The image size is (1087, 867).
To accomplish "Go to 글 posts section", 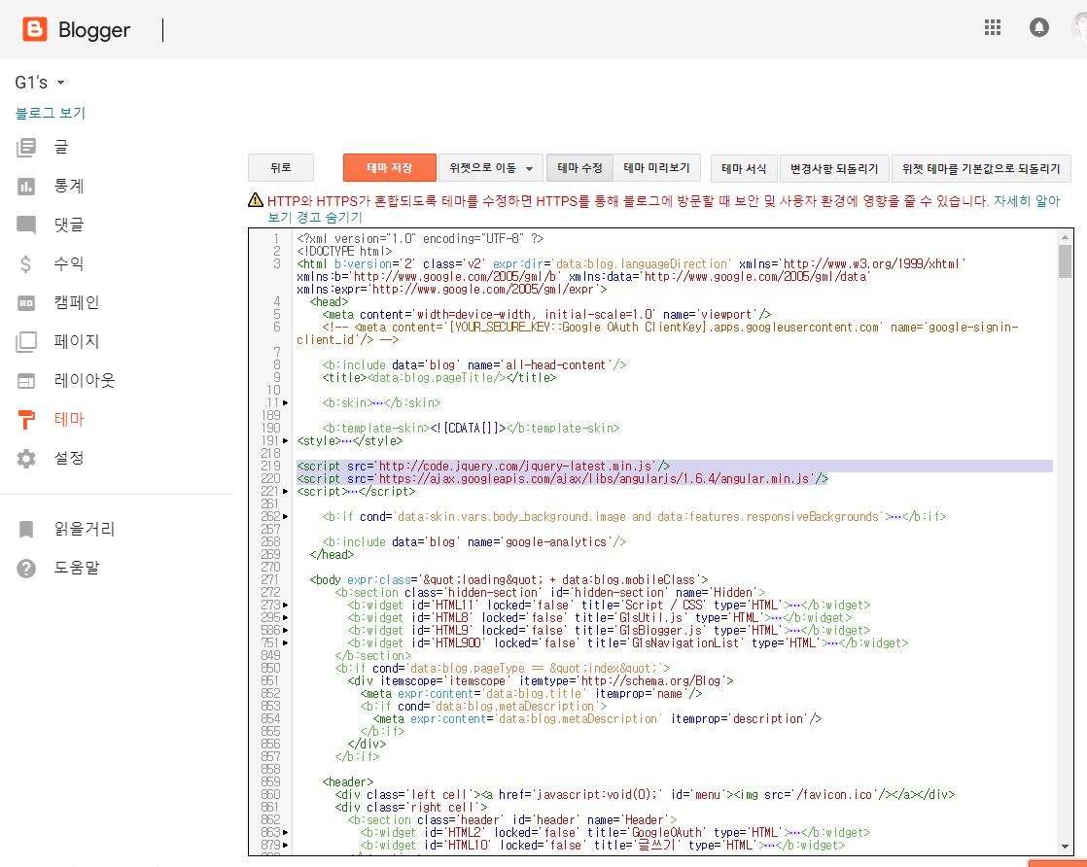I will click(61, 147).
